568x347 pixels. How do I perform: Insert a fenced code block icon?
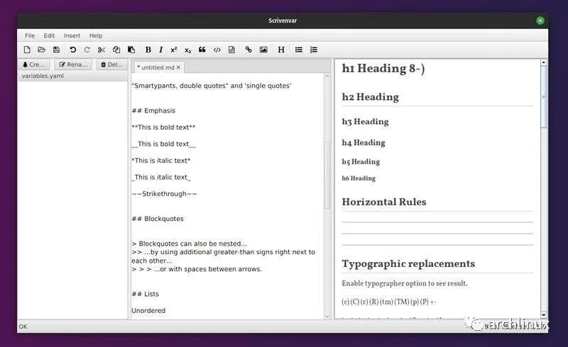[x=232, y=50]
